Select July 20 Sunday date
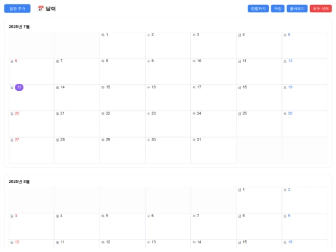Screen dimensions: 336x252 point(17,113)
